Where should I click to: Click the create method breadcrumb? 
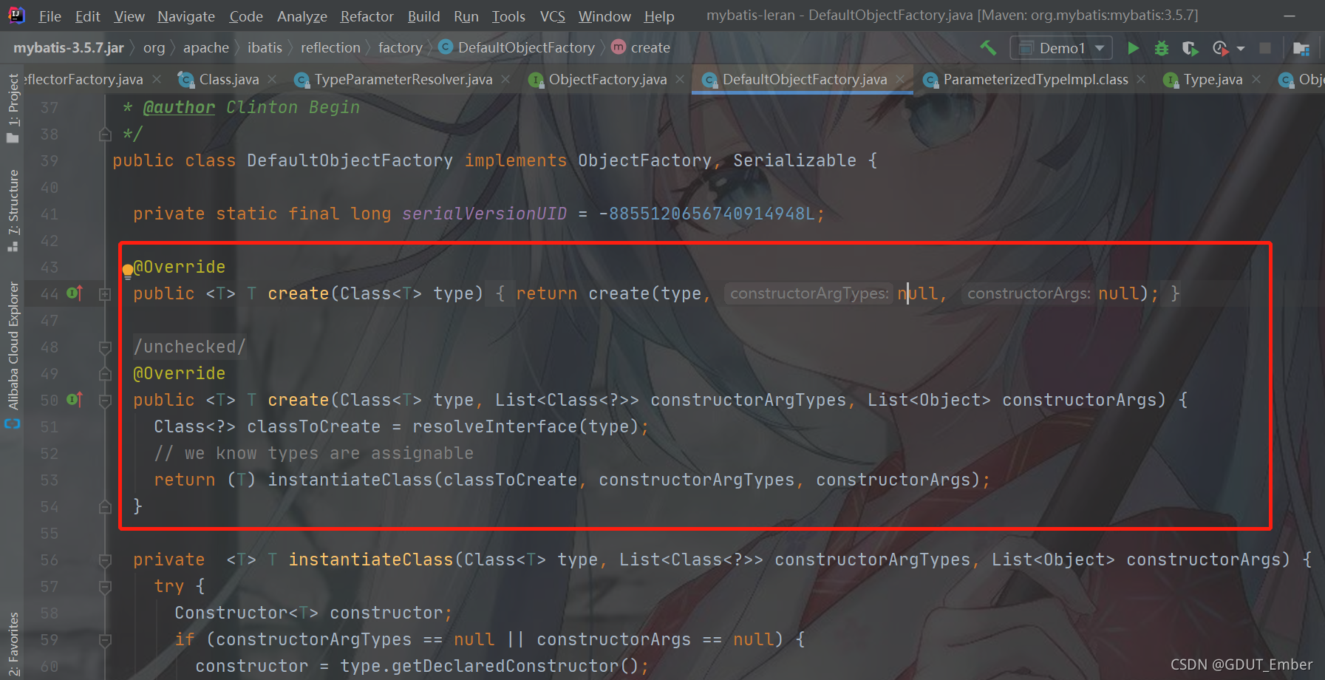pos(641,48)
